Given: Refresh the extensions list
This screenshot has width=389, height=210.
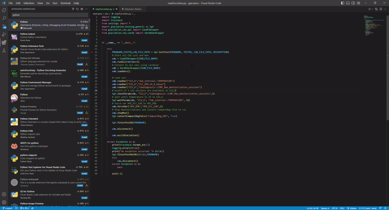Looking at the screenshot, I should [x=77, y=9].
